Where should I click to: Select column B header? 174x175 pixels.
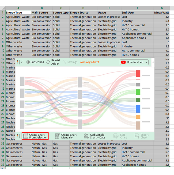click(x=42, y=8)
